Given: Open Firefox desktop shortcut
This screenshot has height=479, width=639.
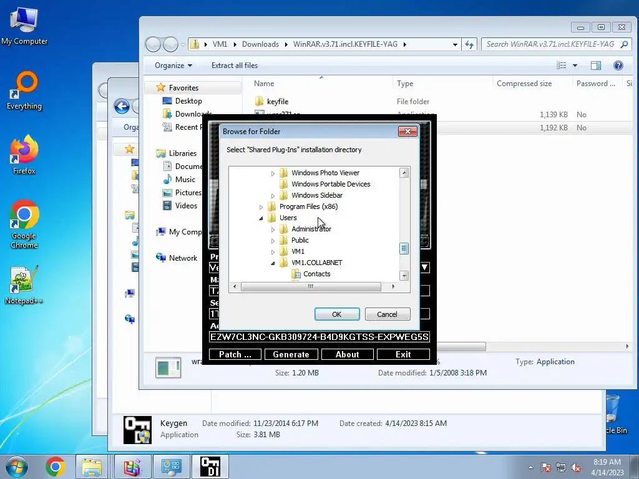Looking at the screenshot, I should point(24,155).
